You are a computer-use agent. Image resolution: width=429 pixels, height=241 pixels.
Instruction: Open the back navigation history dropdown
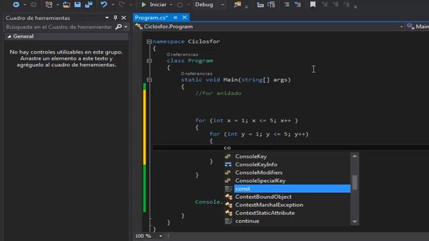pyautogui.click(x=25, y=5)
